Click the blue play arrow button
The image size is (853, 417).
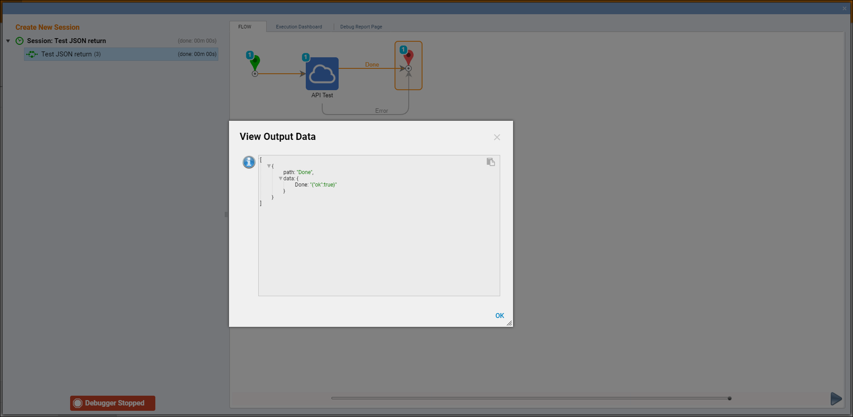pyautogui.click(x=836, y=399)
